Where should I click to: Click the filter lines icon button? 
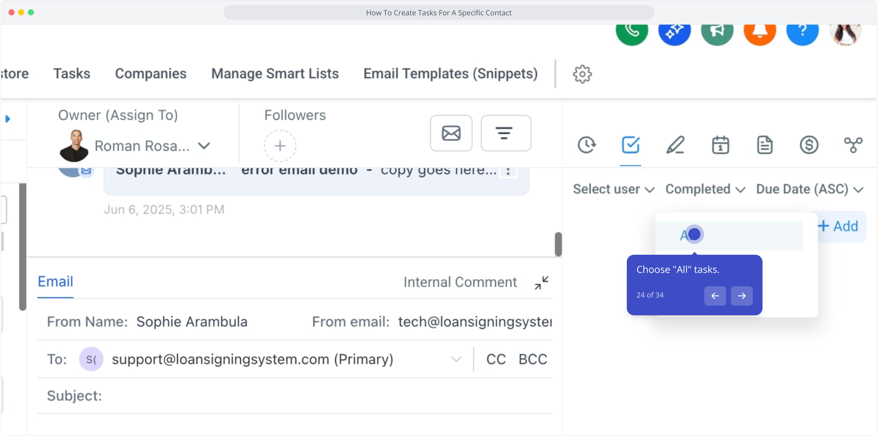[506, 133]
